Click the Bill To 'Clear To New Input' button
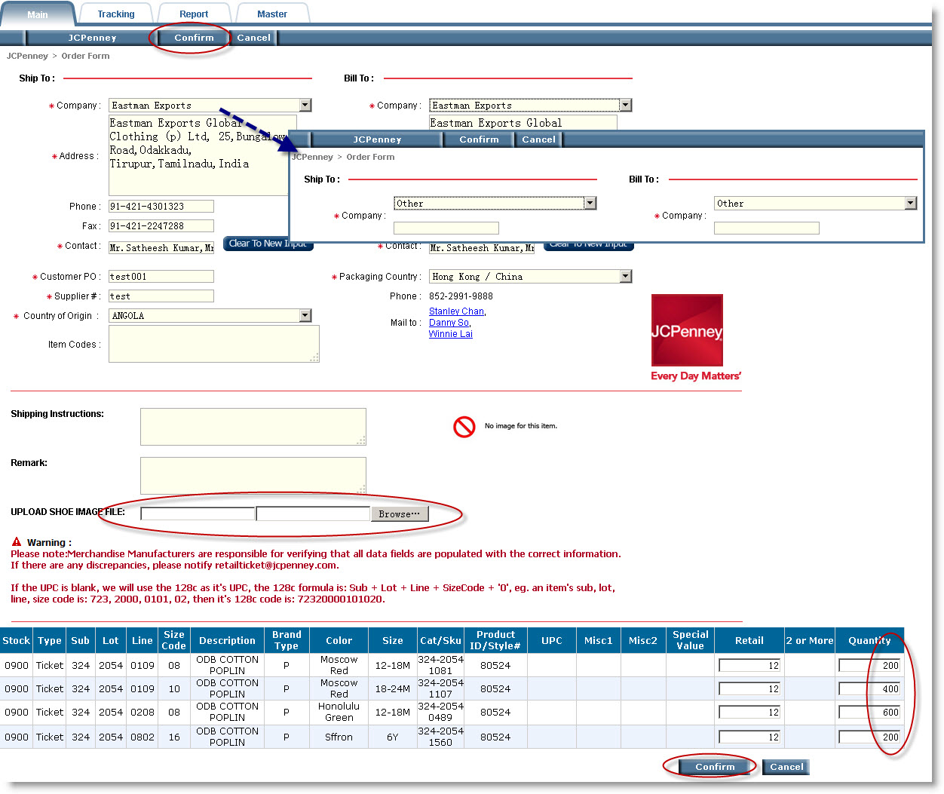The height and width of the screenshot is (794, 944). point(589,246)
